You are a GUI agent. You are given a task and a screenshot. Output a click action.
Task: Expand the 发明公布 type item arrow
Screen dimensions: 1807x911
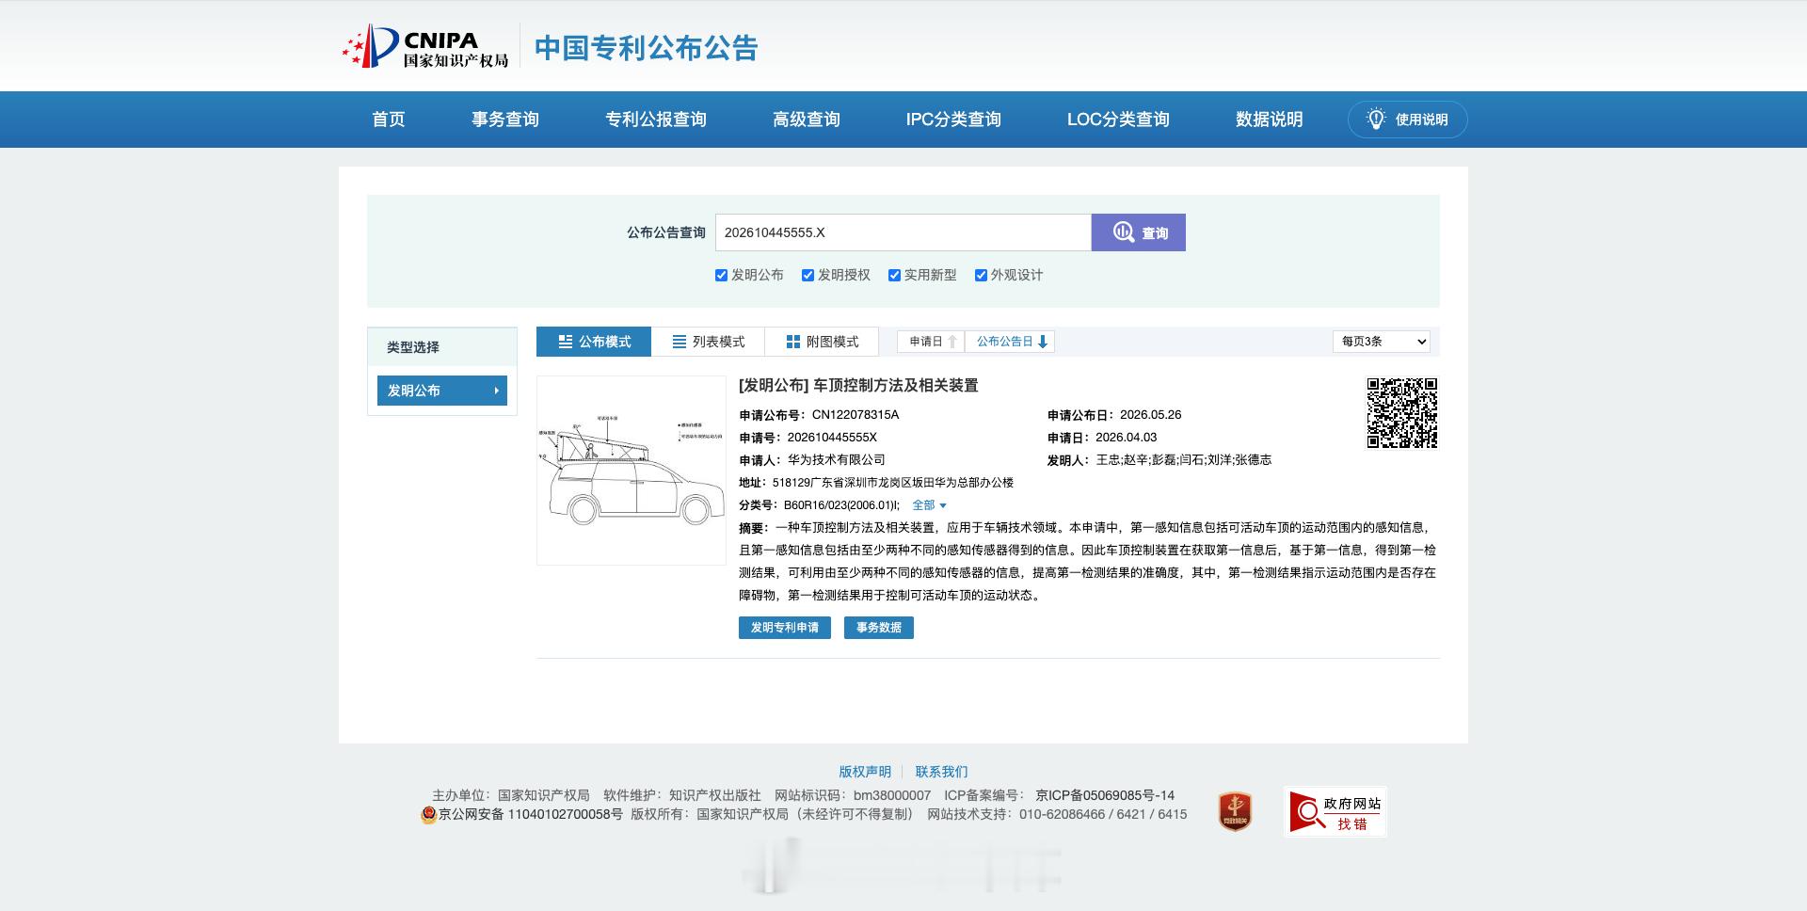click(496, 391)
